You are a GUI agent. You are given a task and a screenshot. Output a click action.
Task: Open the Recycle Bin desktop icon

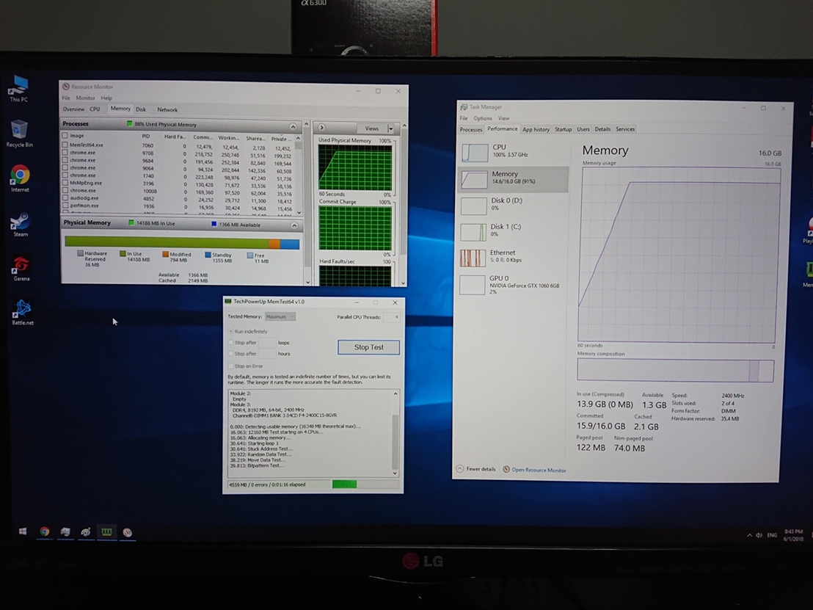coord(19,133)
